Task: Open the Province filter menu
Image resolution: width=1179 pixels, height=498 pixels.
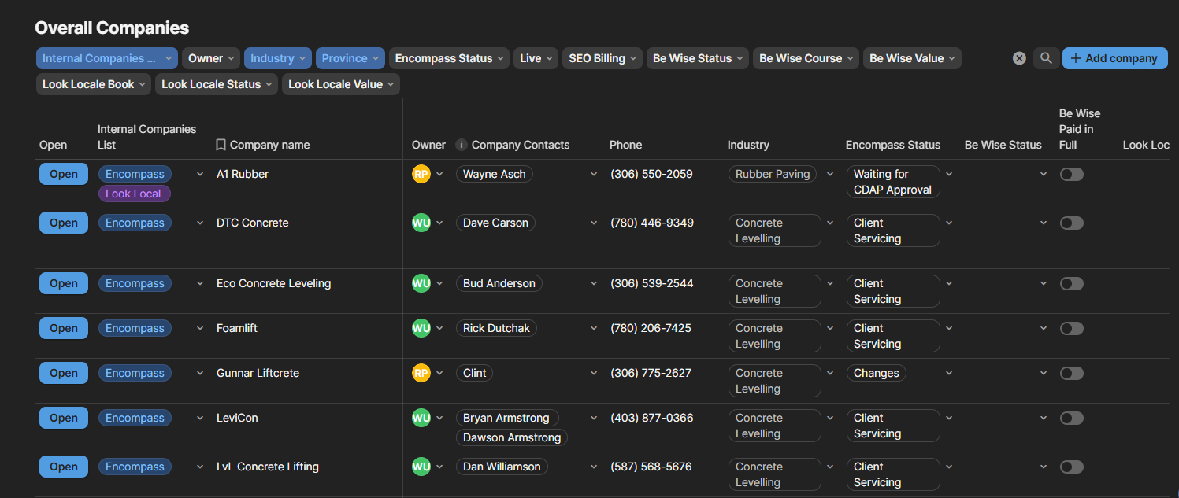Action: click(350, 58)
